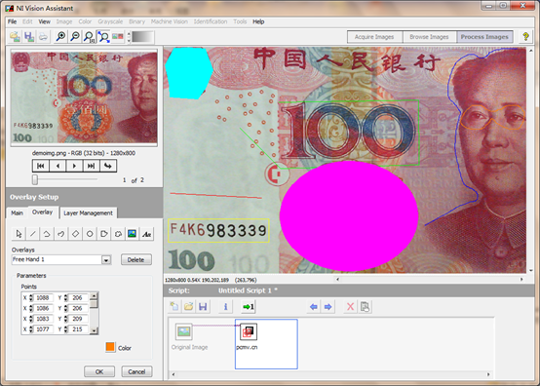Switch to the Layer Management tab
Screen dimensions: 540x386
88,212
